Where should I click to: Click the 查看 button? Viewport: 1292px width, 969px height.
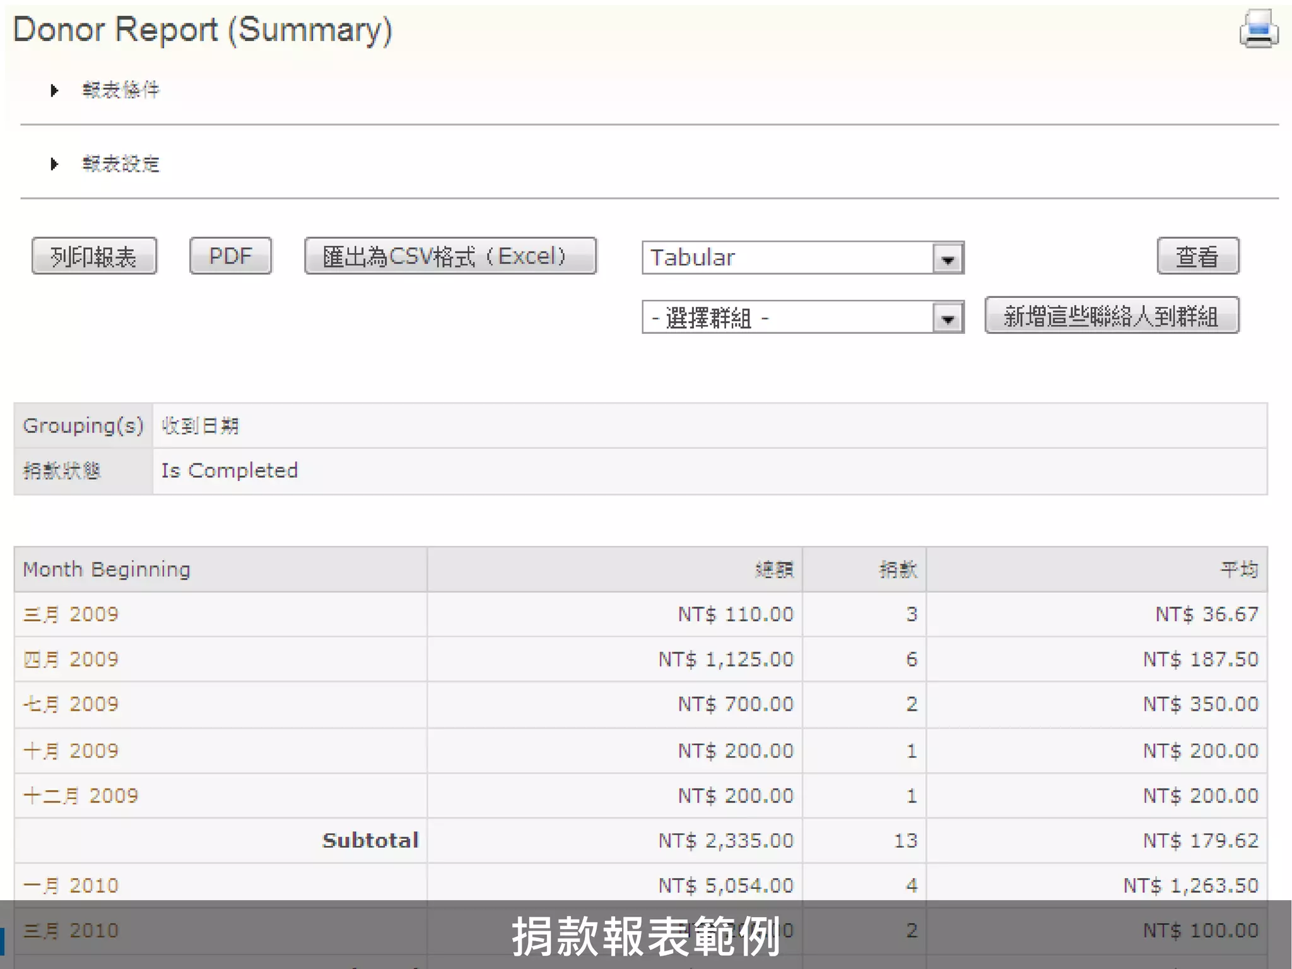tap(1197, 256)
